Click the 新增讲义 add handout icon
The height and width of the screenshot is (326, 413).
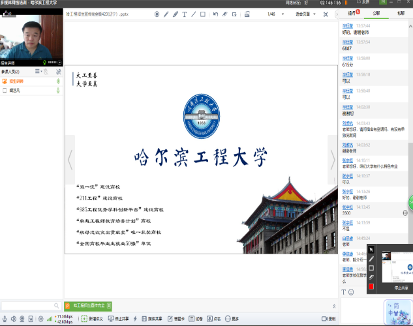tap(84, 319)
